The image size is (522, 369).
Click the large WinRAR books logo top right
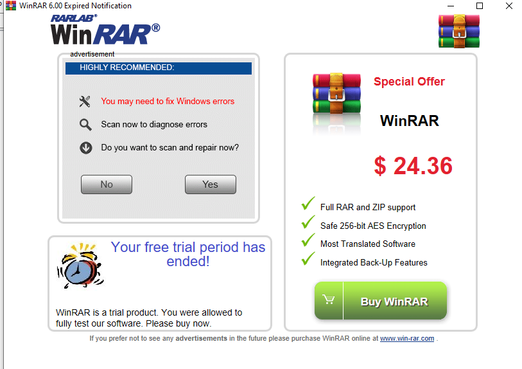(x=458, y=31)
